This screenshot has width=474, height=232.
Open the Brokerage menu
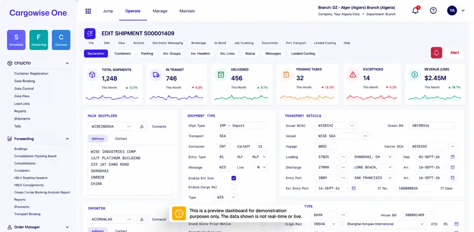coord(199,43)
